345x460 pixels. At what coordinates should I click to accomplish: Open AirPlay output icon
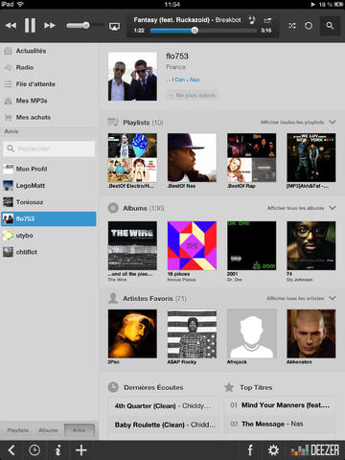114,26
